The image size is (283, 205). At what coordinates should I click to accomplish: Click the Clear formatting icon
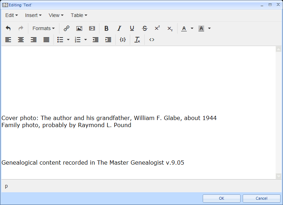[137, 40]
